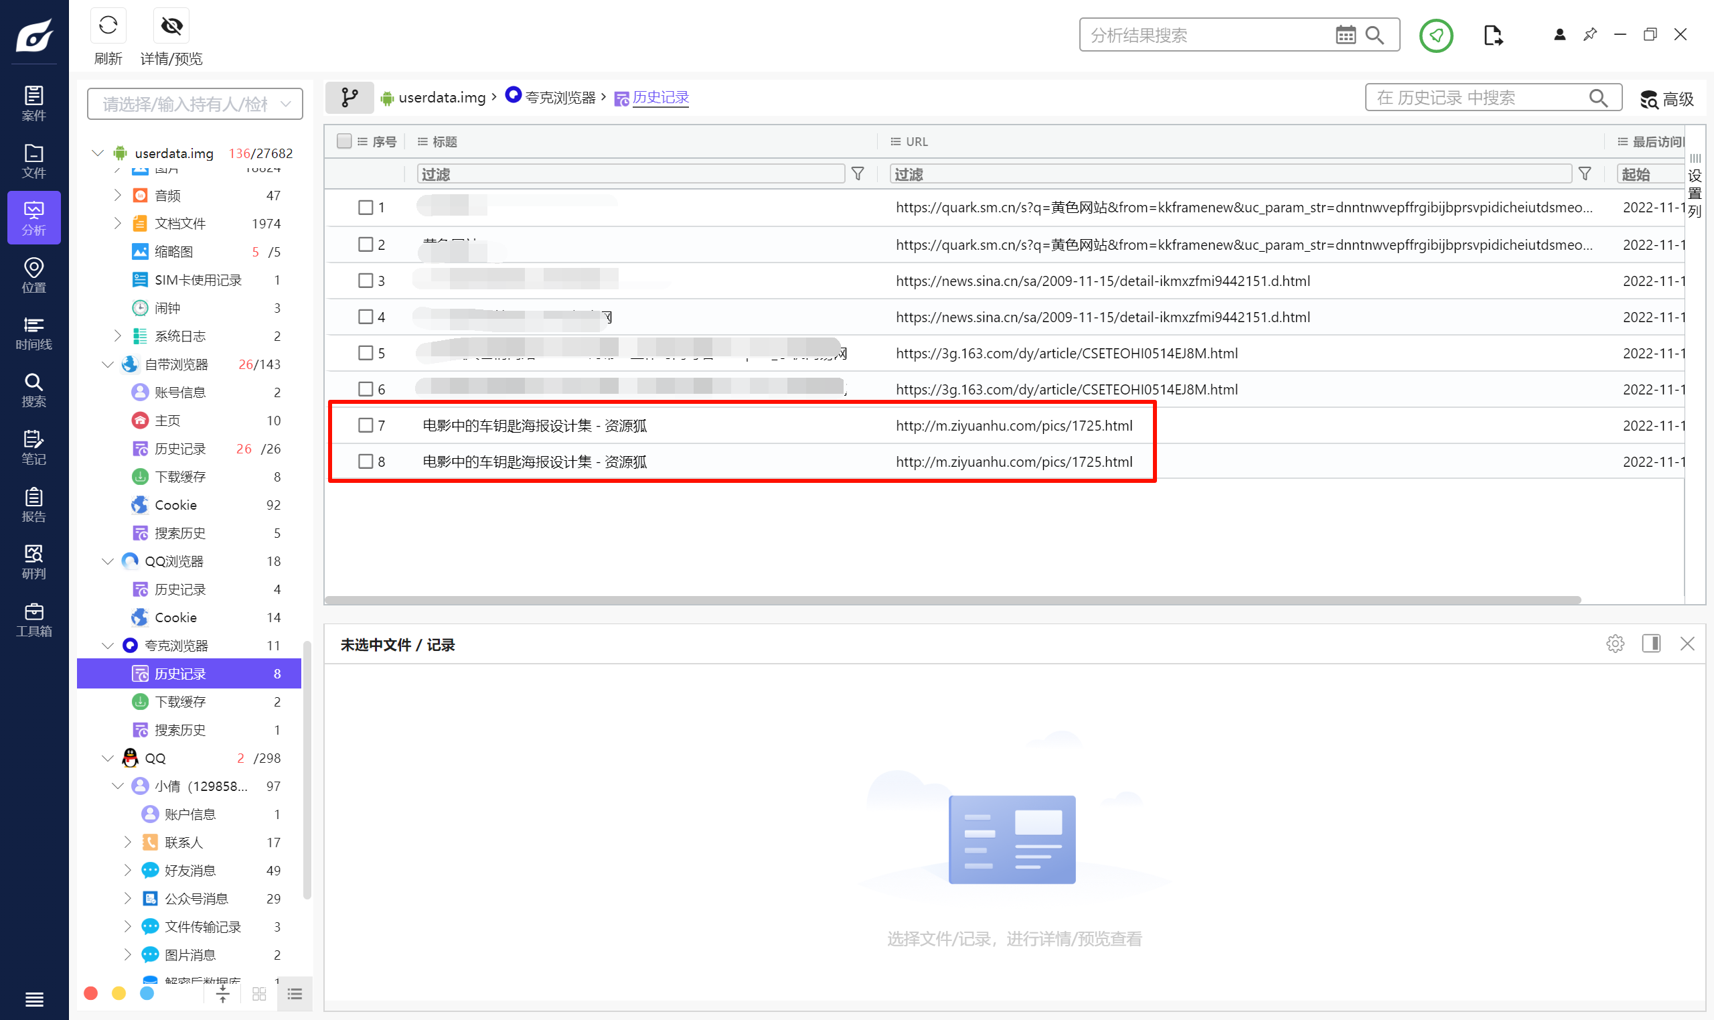
Task: Click the branch tree icon before breadcrumb
Action: 349,98
